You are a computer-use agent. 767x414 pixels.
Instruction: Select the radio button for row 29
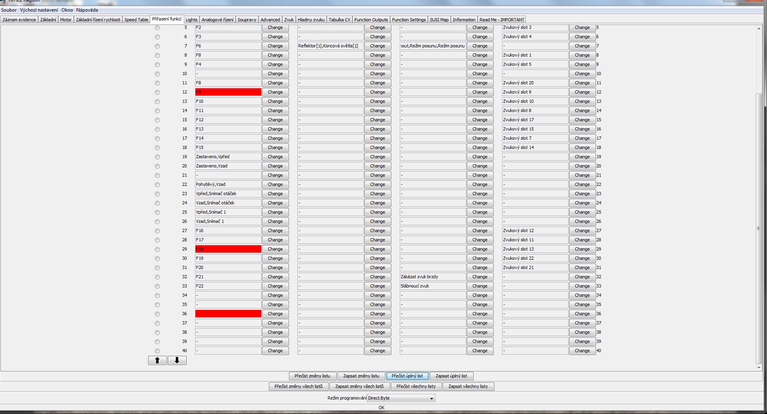click(x=157, y=249)
